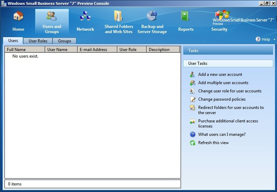Select the Users and Groups icon
The width and height of the screenshot is (277, 192).
[x=51, y=16]
